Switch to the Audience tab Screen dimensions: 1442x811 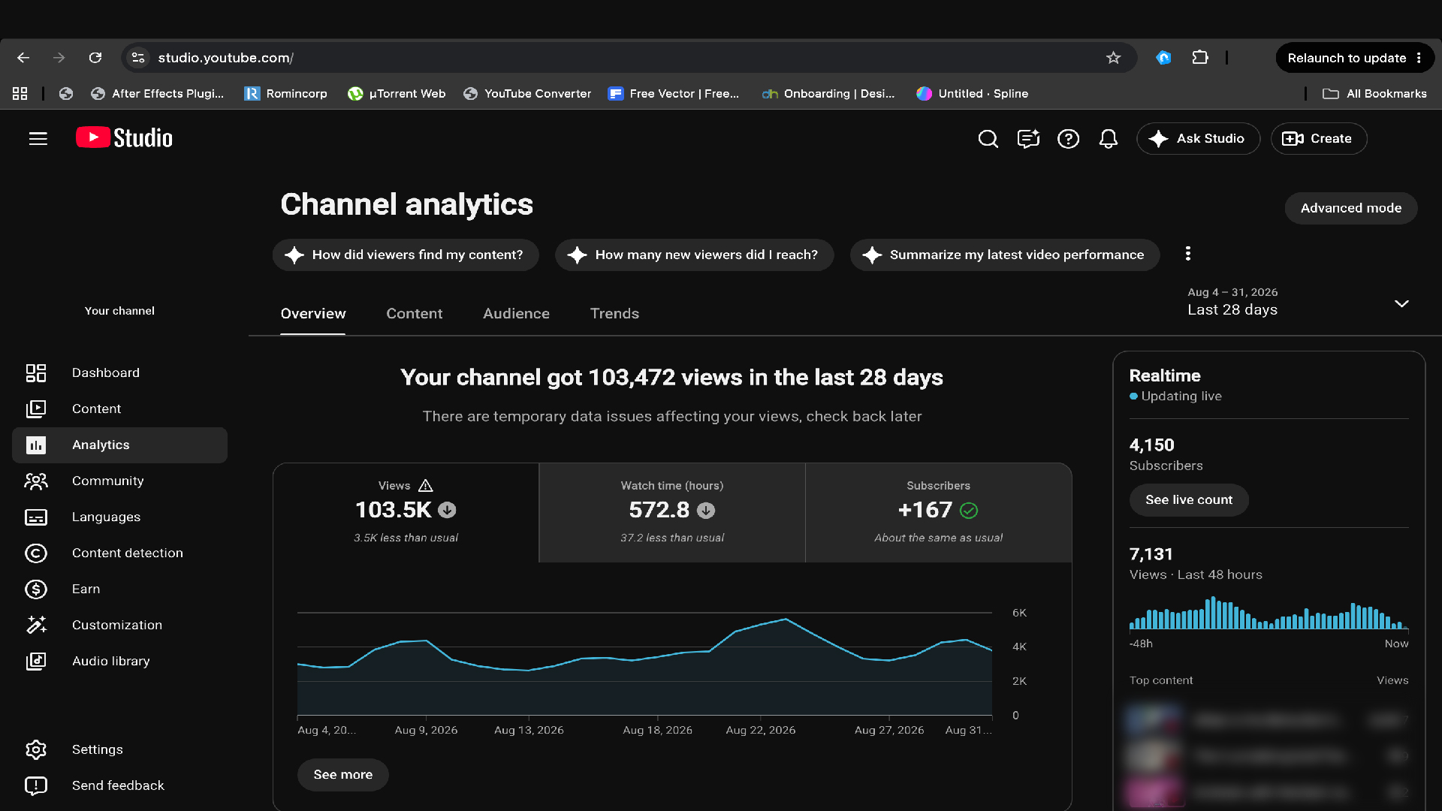point(516,314)
